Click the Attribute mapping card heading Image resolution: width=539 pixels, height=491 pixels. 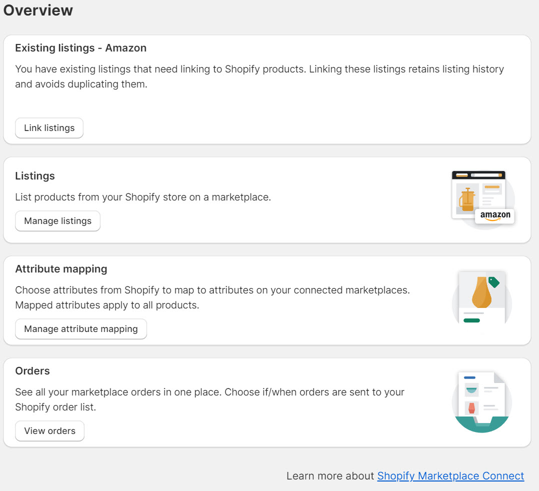(x=61, y=269)
